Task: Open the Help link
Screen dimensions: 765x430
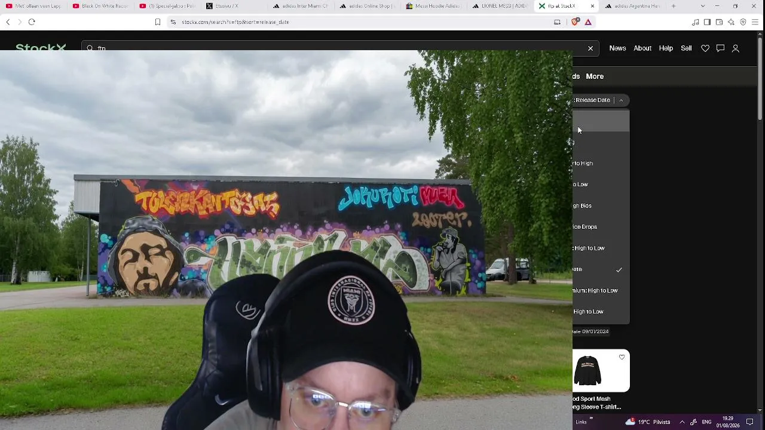Action: [x=666, y=48]
